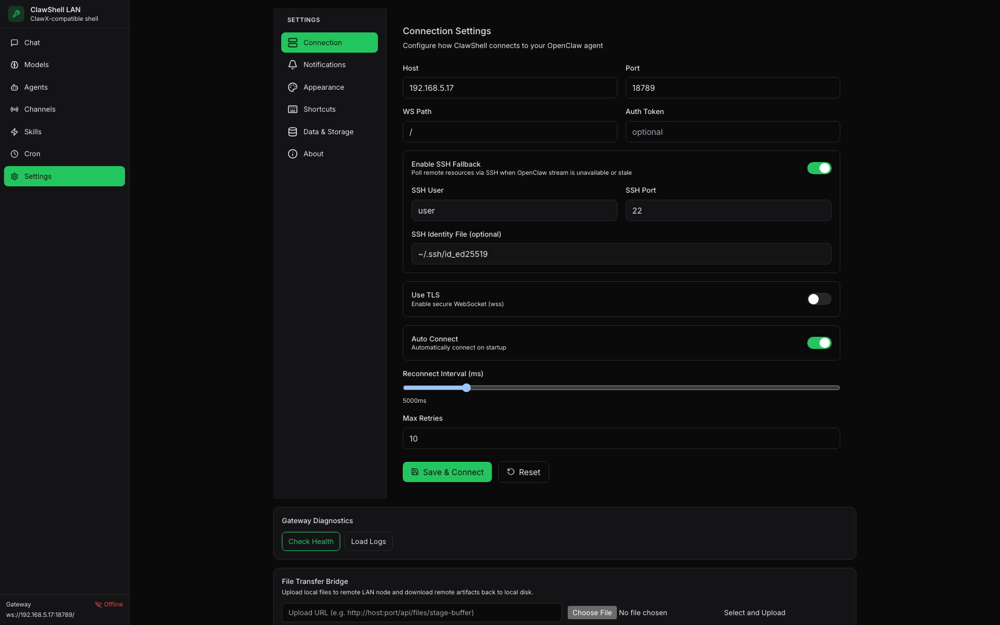This screenshot has width=1000, height=625.
Task: Adjust the Reconnect Interval slider
Action: pos(466,388)
